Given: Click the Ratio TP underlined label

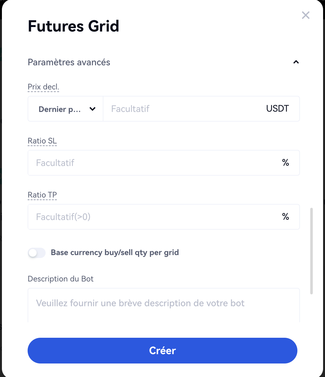Looking at the screenshot, I should click(x=42, y=195).
